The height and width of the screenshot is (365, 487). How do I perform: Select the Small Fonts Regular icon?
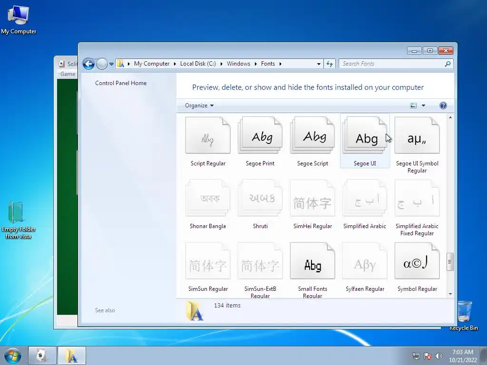312,261
